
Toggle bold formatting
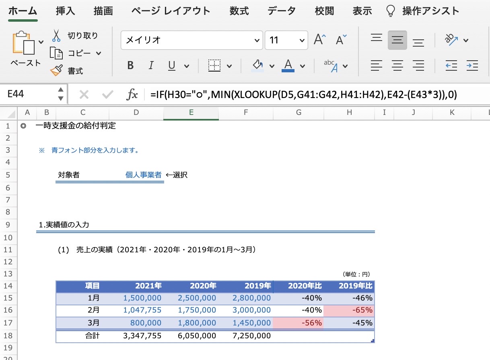coord(130,65)
